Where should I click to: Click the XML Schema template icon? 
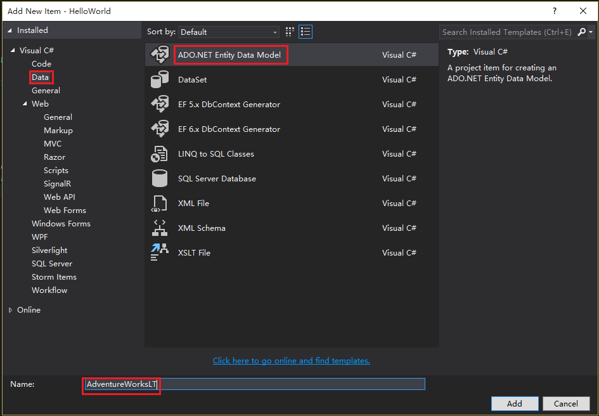coord(159,228)
